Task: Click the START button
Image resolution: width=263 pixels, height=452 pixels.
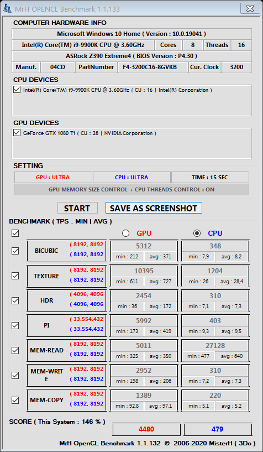Action: 77,208
